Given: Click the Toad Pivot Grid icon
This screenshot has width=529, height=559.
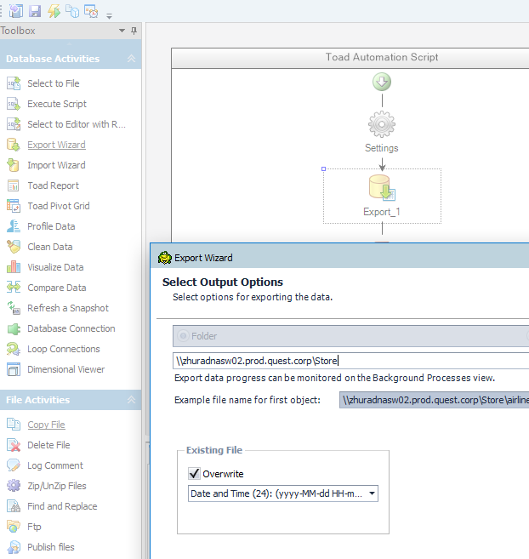Looking at the screenshot, I should 14,206.
